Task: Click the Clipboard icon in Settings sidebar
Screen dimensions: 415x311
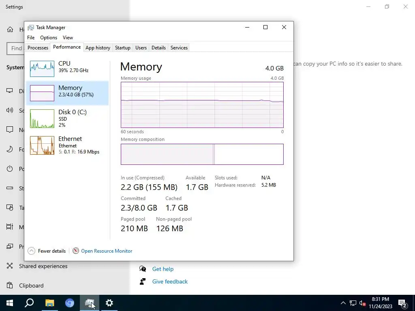Action: [10, 285]
